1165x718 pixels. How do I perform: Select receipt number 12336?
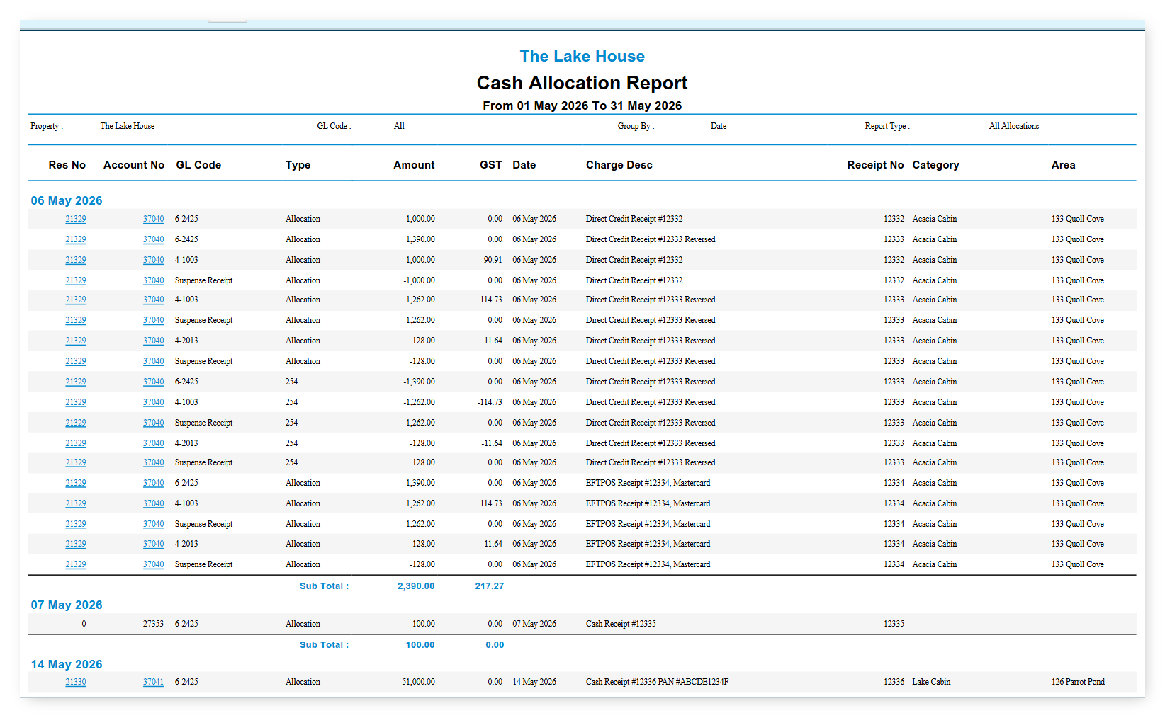[894, 682]
